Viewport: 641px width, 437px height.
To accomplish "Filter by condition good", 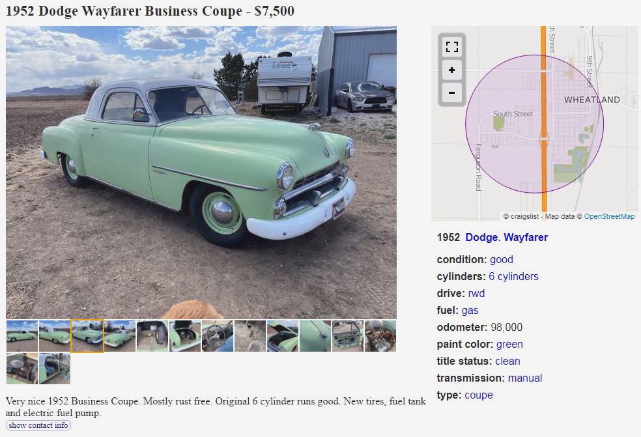I will (501, 260).
